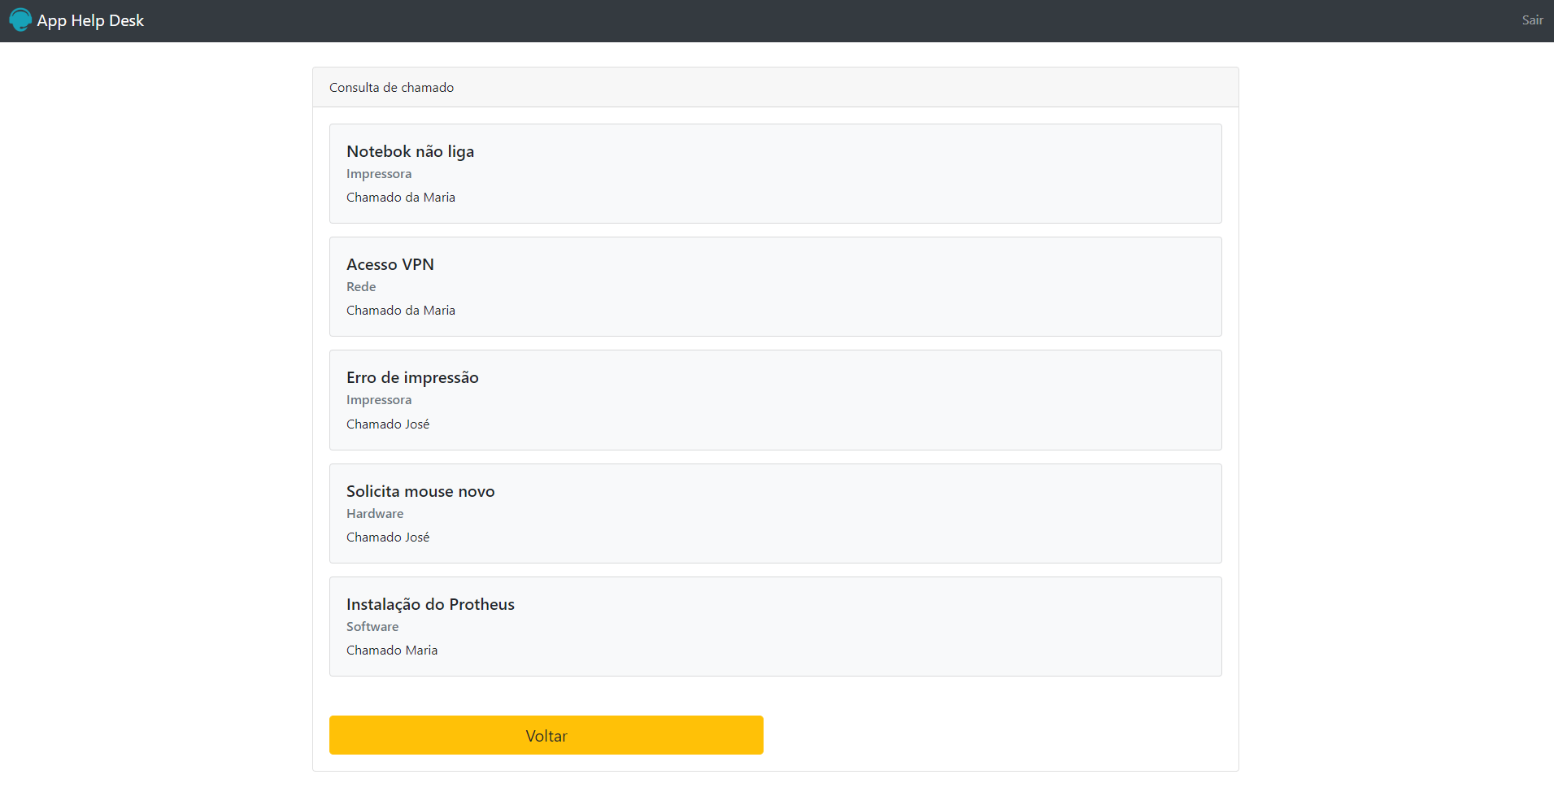
Task: Click 'Chamado da Maria' on the notebook ticket
Action: (x=401, y=197)
